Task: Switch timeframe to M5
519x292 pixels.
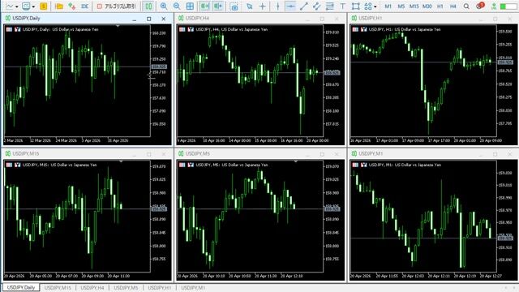Action: (x=401, y=6)
